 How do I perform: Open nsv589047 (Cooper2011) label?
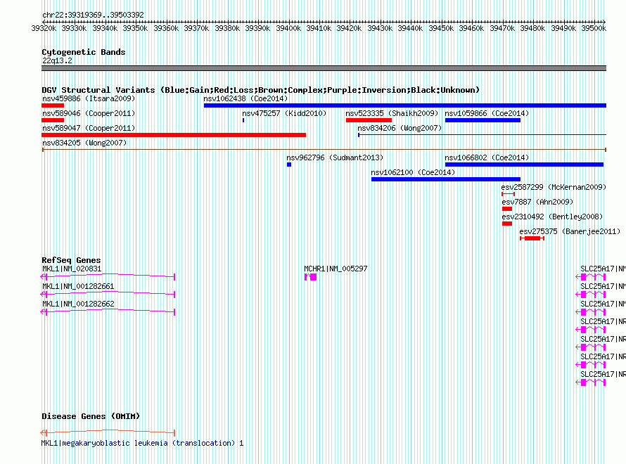point(89,128)
